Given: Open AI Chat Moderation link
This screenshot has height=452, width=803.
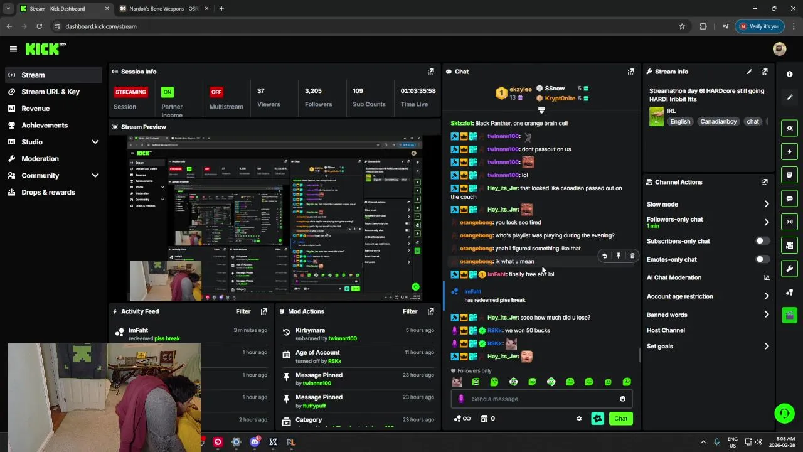Looking at the screenshot, I should point(708,277).
